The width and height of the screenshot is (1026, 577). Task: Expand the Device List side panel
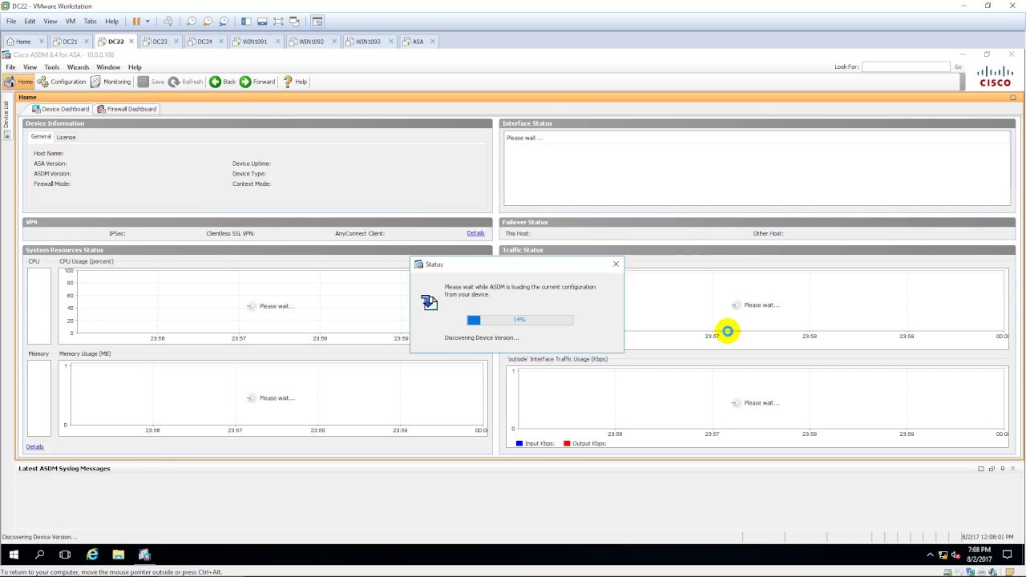(6, 119)
